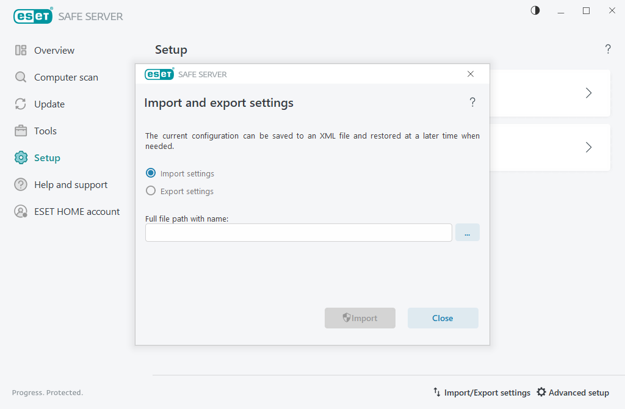Click the main window help question mark
The image size is (625, 409).
pos(608,49)
